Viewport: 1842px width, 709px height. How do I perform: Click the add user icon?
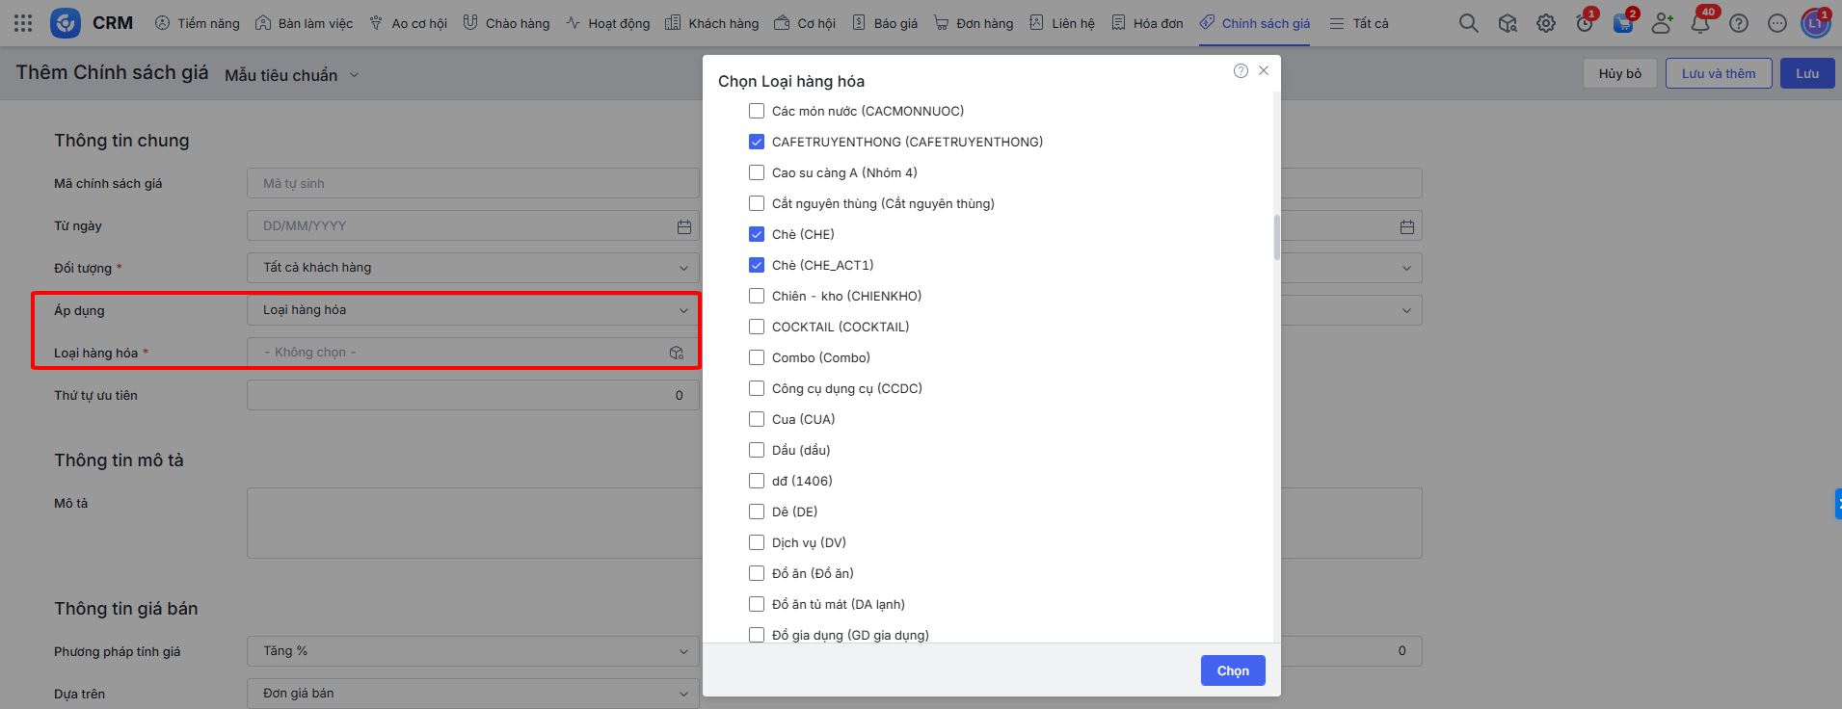click(x=1662, y=23)
